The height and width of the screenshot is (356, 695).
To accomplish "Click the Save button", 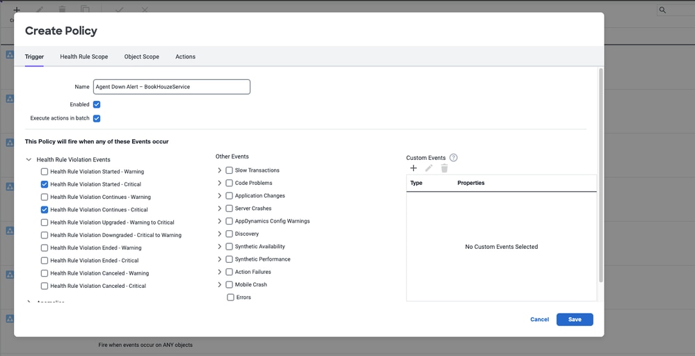I will (575, 319).
